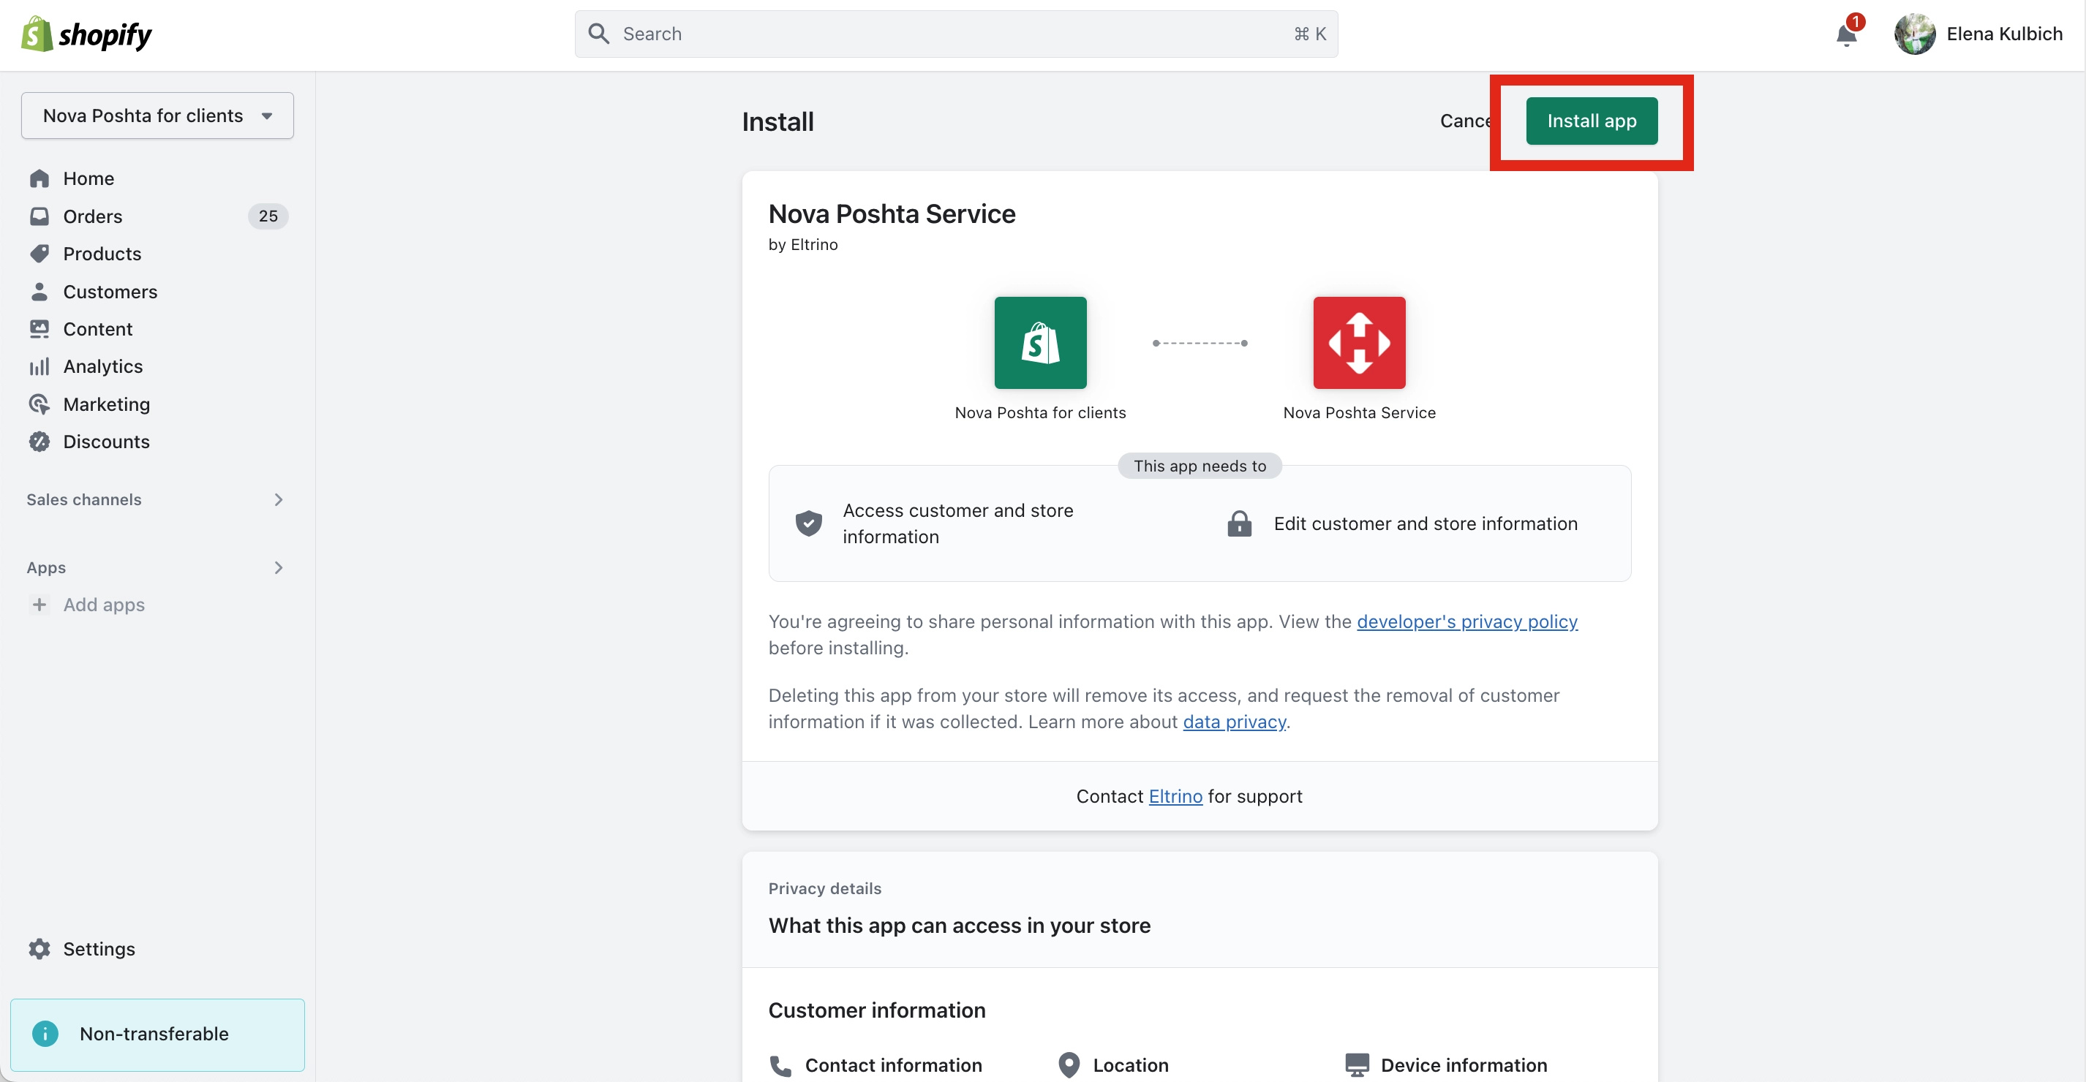Image resolution: width=2086 pixels, height=1082 pixels.
Task: Click the Customers person icon
Action: pyautogui.click(x=39, y=292)
